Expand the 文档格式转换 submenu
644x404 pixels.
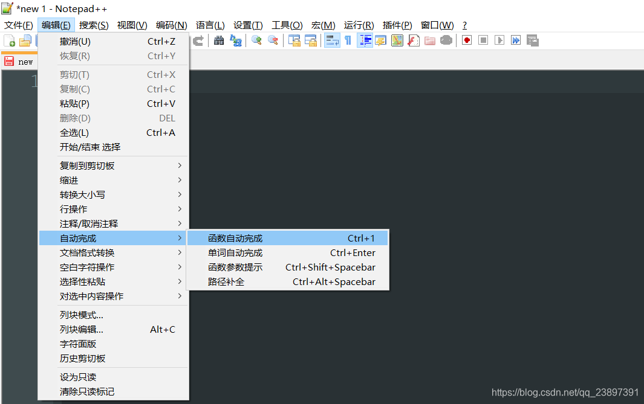click(x=113, y=253)
